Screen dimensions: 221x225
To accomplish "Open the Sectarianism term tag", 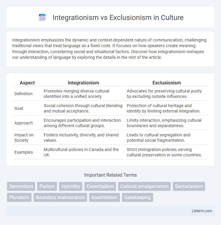I will point(189,186).
